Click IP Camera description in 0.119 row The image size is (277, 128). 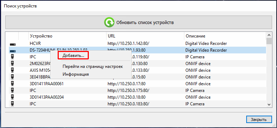coord(195,57)
